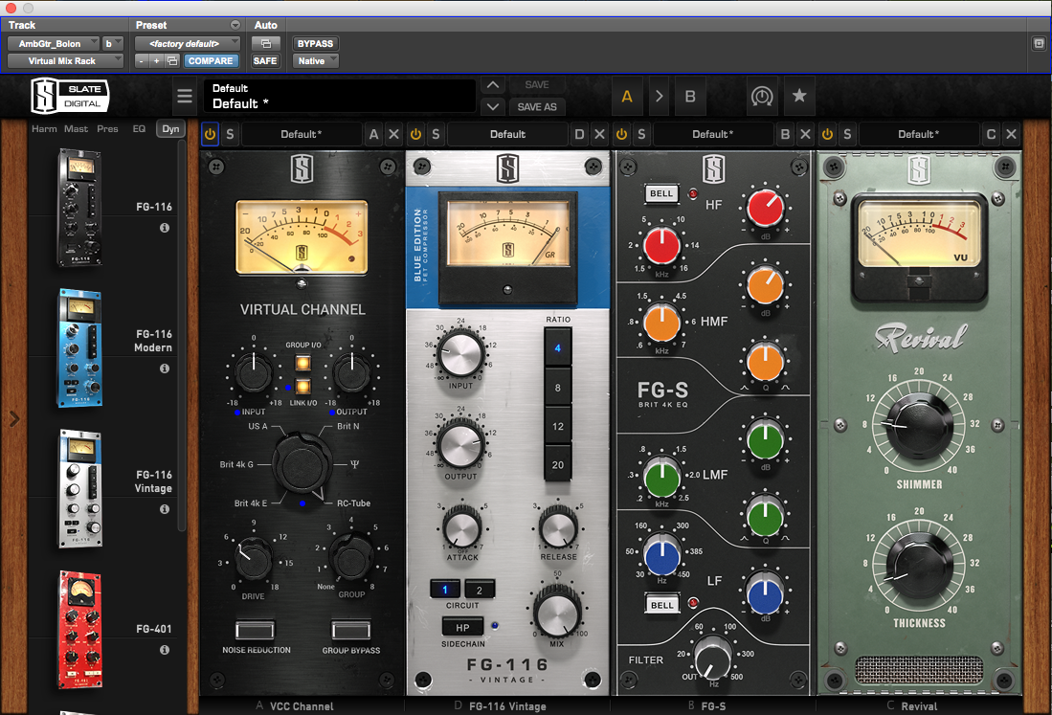Click the Default preset name field
The width and height of the screenshot is (1052, 715).
click(340, 96)
